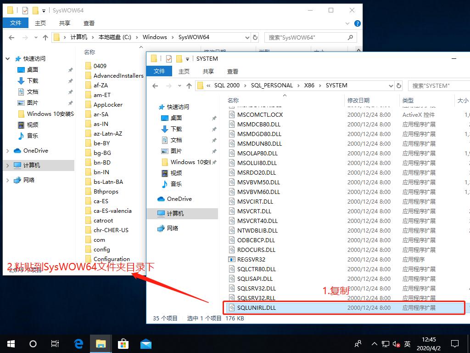Open the Mail app on the taskbar

click(145, 343)
